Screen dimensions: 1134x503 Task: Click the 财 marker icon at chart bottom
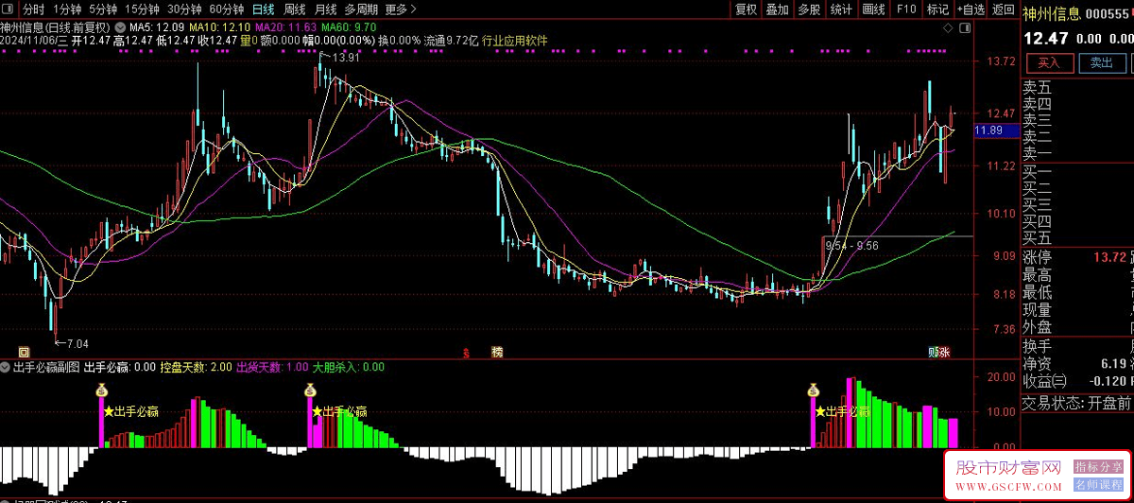coord(933,353)
